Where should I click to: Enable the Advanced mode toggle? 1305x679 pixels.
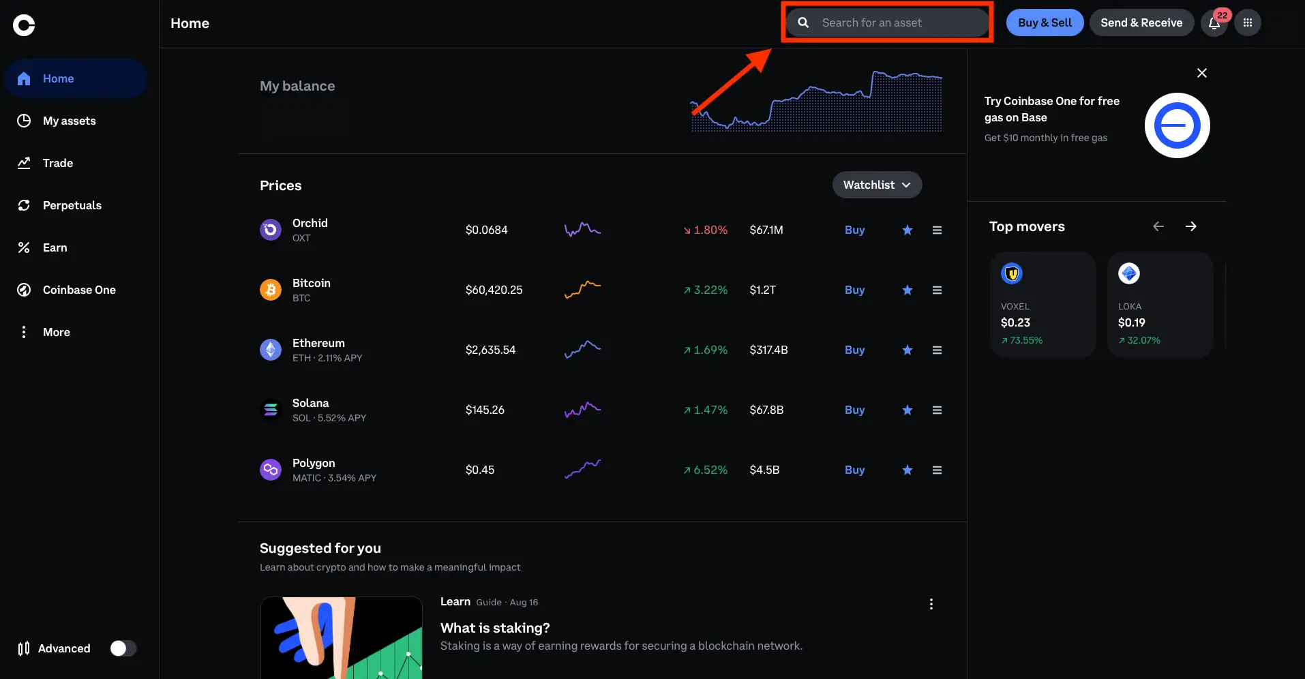(123, 648)
